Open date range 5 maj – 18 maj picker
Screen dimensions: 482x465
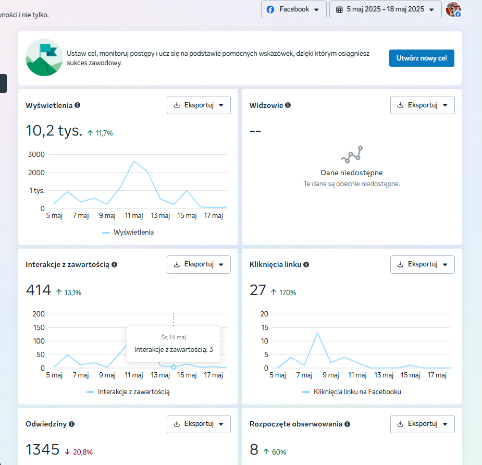(x=385, y=9)
